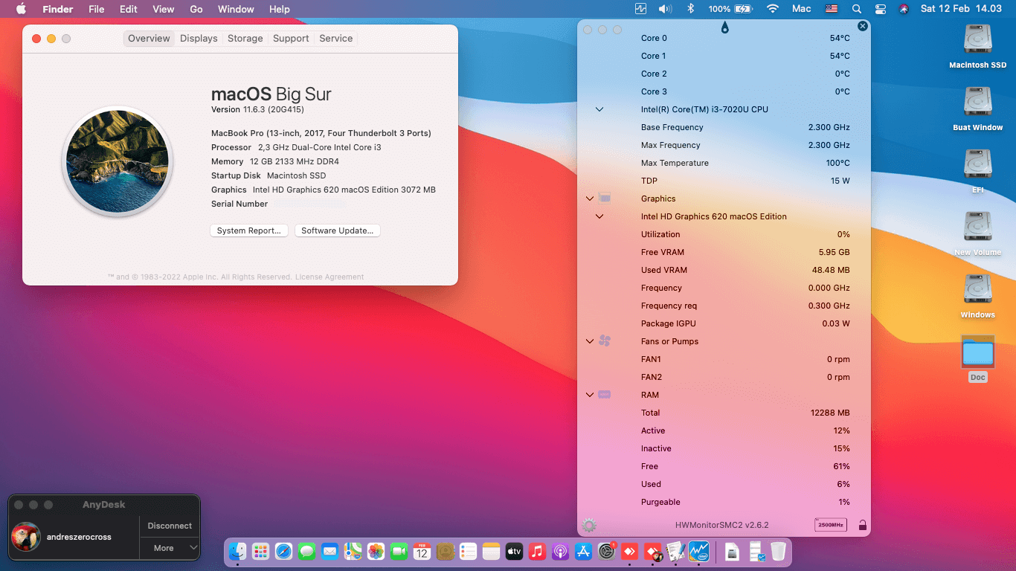
Task: Open the Notes app in the Dock
Action: coord(491,551)
